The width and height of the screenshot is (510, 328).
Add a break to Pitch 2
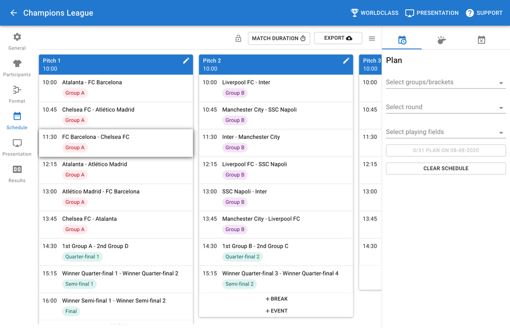tap(276, 299)
